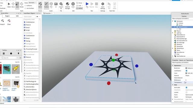
Task: Expand the StarterPlayer node in Explorer
Action: 173,48
